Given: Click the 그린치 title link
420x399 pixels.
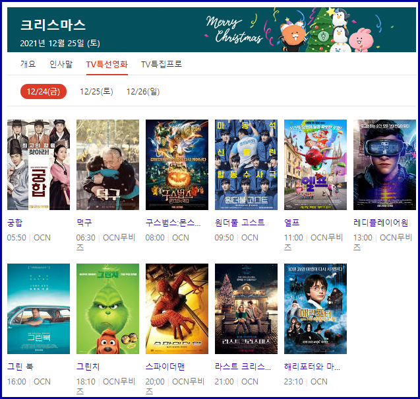Looking at the screenshot, I should (88, 367).
